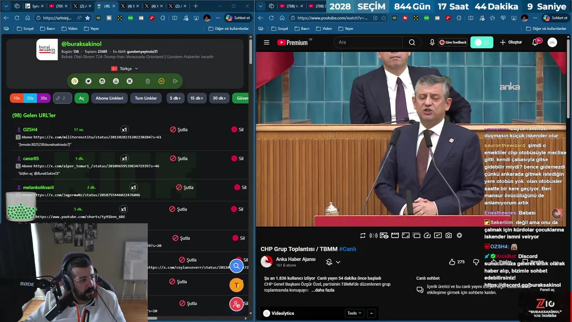Click the YouTube Ara search field
This screenshot has height=322, width=572.
[368, 42]
